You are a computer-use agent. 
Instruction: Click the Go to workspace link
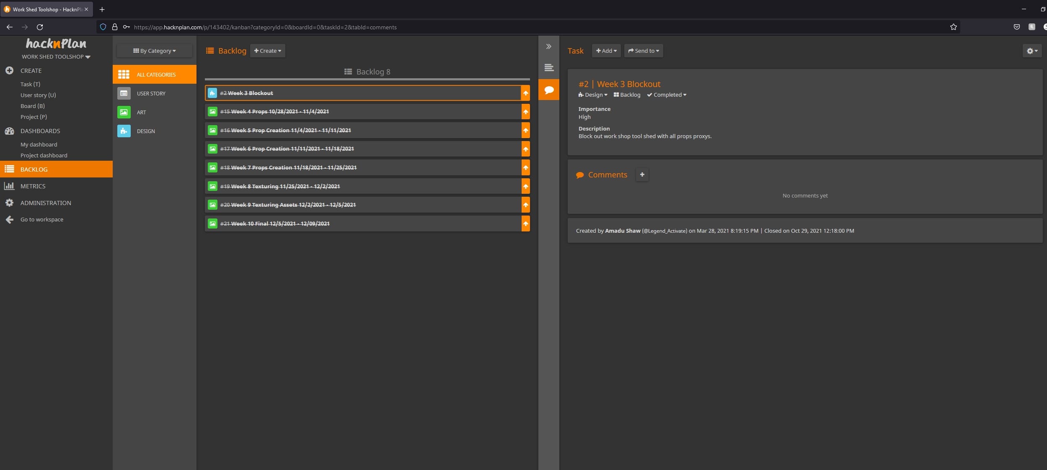coord(41,219)
